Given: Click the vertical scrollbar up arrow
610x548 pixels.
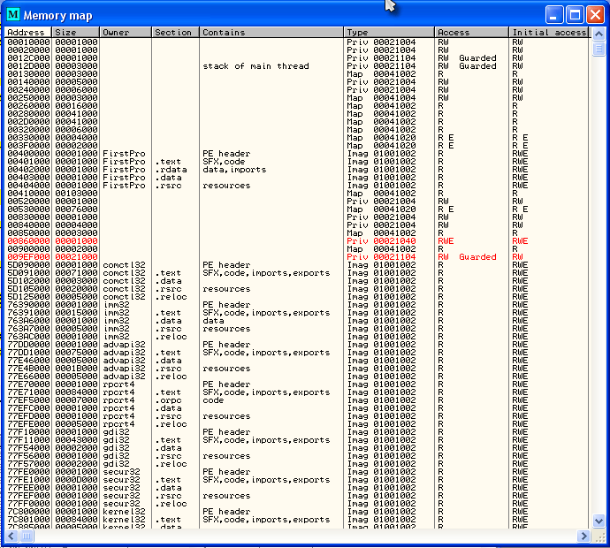Looking at the screenshot, I should point(599,33).
